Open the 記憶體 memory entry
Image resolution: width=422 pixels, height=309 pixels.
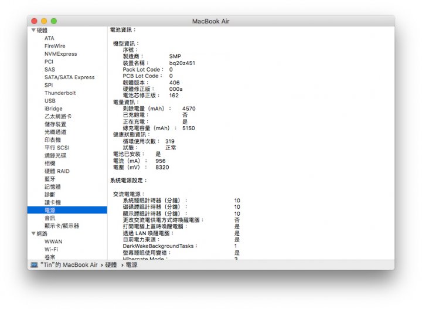pyautogui.click(x=53, y=186)
